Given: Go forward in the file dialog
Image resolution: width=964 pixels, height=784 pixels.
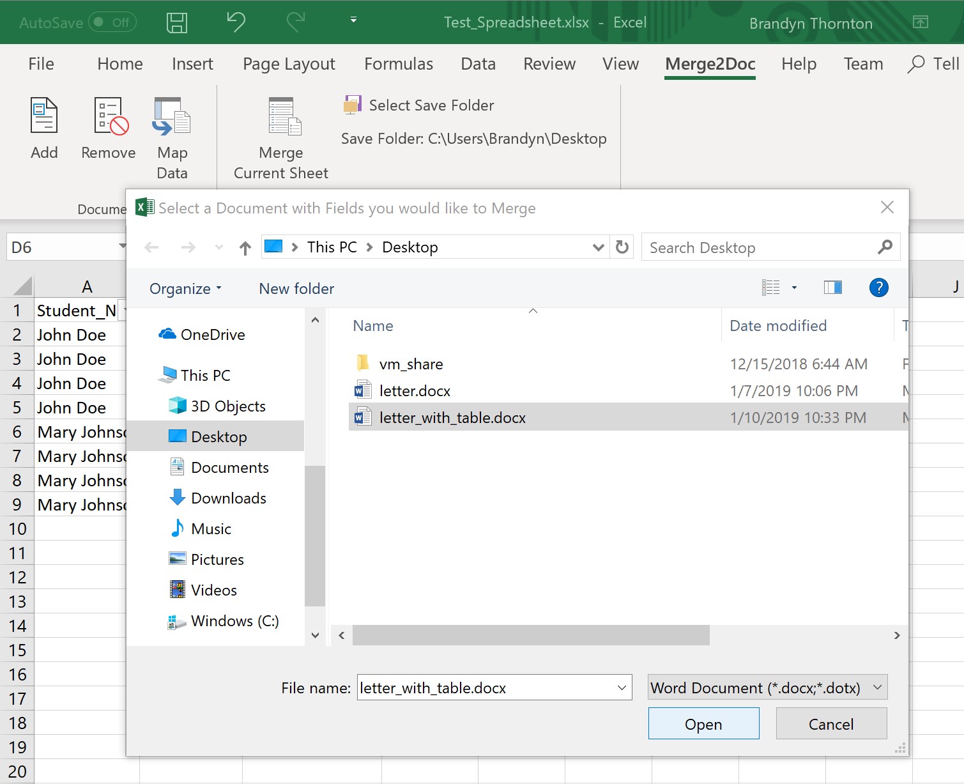Looking at the screenshot, I should [x=188, y=247].
